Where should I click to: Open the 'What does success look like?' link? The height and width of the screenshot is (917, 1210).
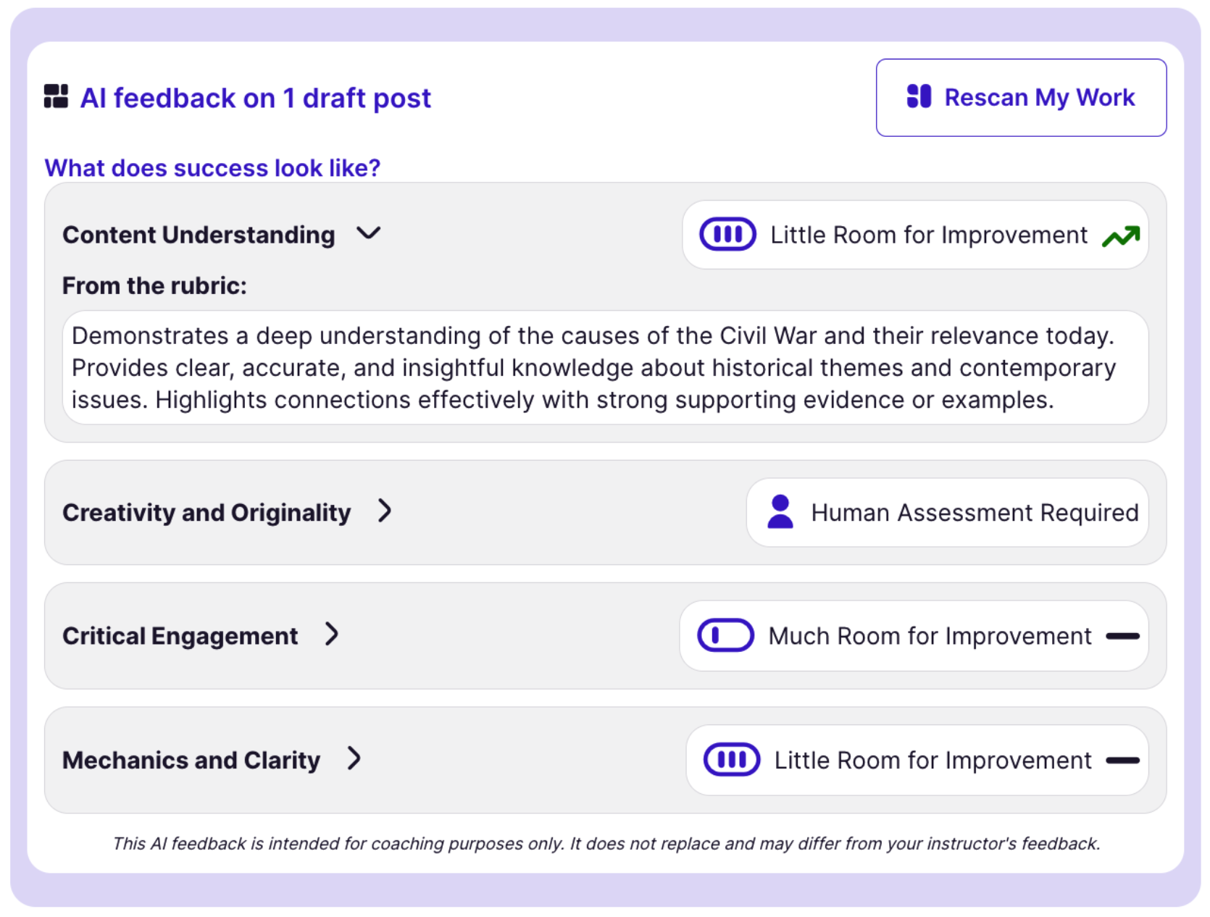212,168
